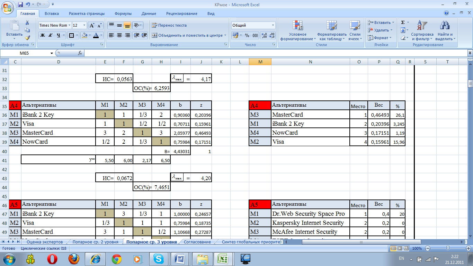
Task: Align cell text to the right
Action: pyautogui.click(x=127, y=35)
